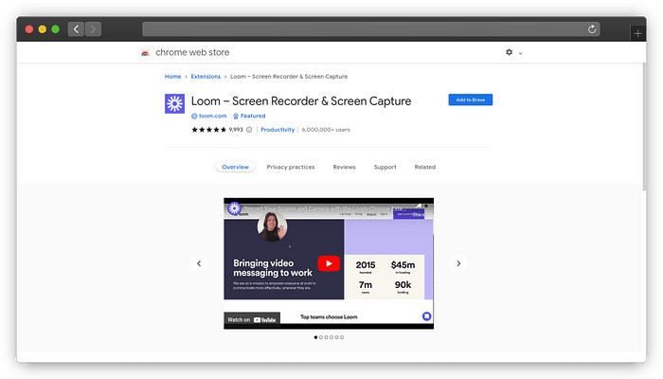This screenshot has width=663, height=379.
Task: Click the Add to Brave button
Action: 470,99
